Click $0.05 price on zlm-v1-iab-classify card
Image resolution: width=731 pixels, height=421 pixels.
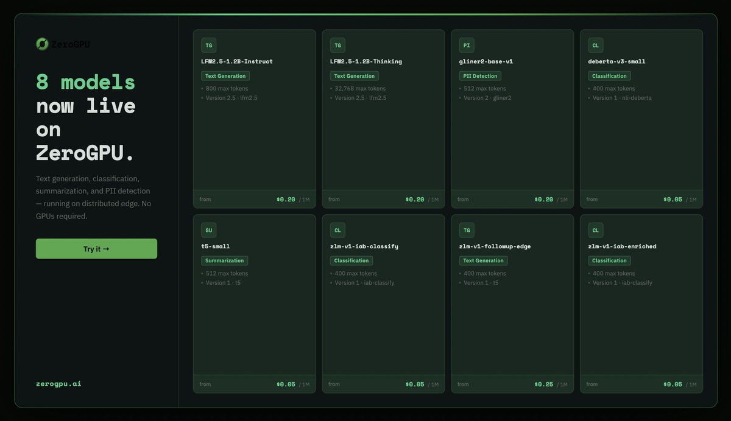pyautogui.click(x=415, y=384)
